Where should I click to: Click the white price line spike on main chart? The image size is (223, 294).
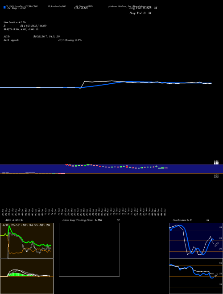coord(85,82)
